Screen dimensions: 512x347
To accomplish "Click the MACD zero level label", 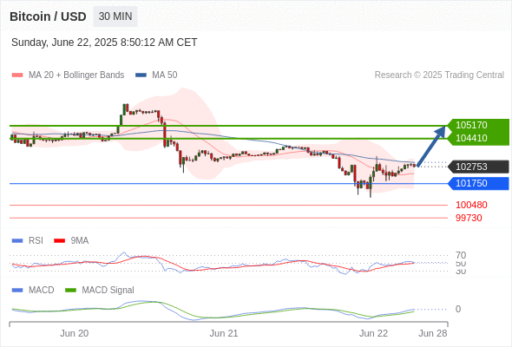I will pyautogui.click(x=458, y=309).
